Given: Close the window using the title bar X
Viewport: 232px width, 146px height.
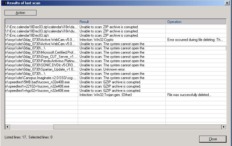Looking at the screenshot, I should pyautogui.click(x=227, y=3).
